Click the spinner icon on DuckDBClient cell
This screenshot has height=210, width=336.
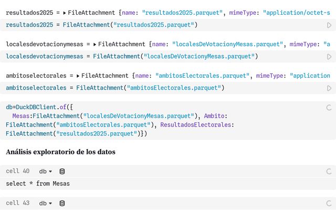(x=329, y=108)
